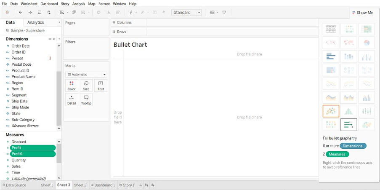The width and height of the screenshot is (380, 190).
Task: Open dropdown next to Show/hide cards icon
Action: click(218, 12)
